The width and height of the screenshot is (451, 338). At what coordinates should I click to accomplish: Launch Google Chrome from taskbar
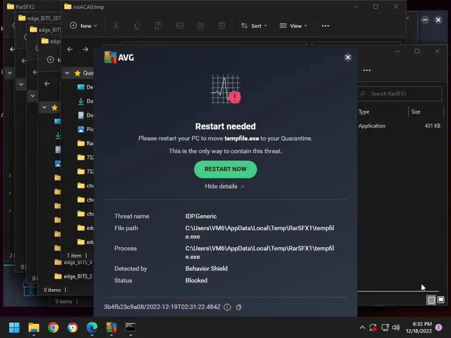point(53,327)
